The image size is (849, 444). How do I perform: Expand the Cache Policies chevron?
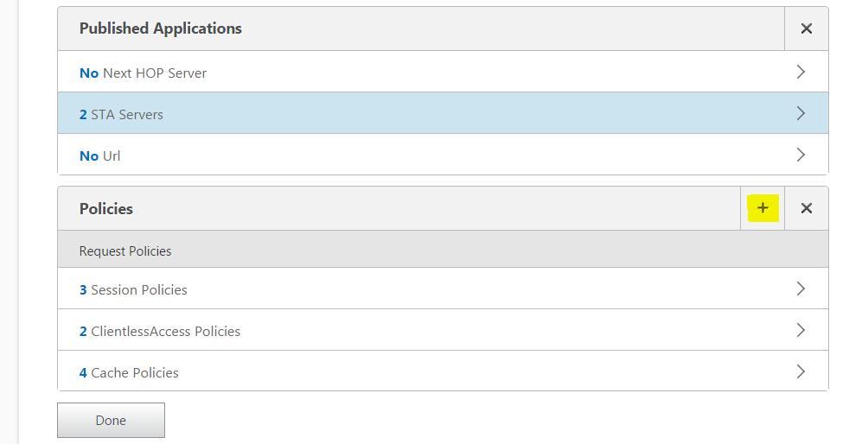(801, 372)
